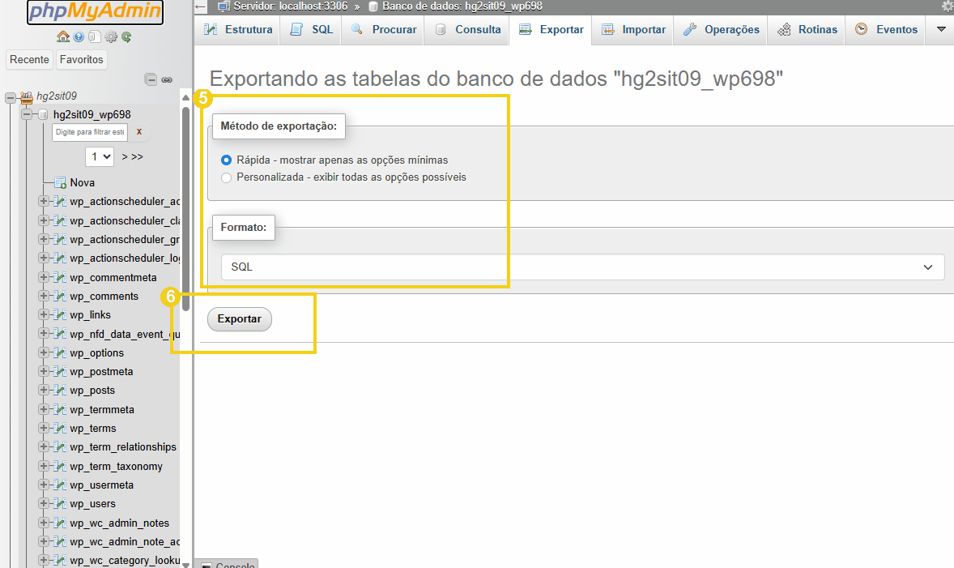Open the Eventos tab
The width and height of the screenshot is (954, 568).
pyautogui.click(x=885, y=29)
